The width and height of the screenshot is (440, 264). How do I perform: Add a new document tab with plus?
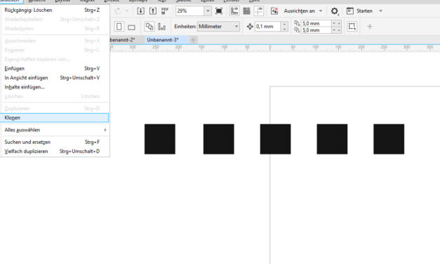click(193, 40)
